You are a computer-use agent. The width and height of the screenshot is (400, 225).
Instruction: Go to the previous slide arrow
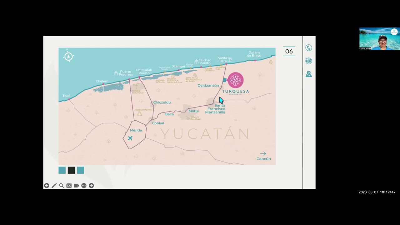[x=47, y=186]
